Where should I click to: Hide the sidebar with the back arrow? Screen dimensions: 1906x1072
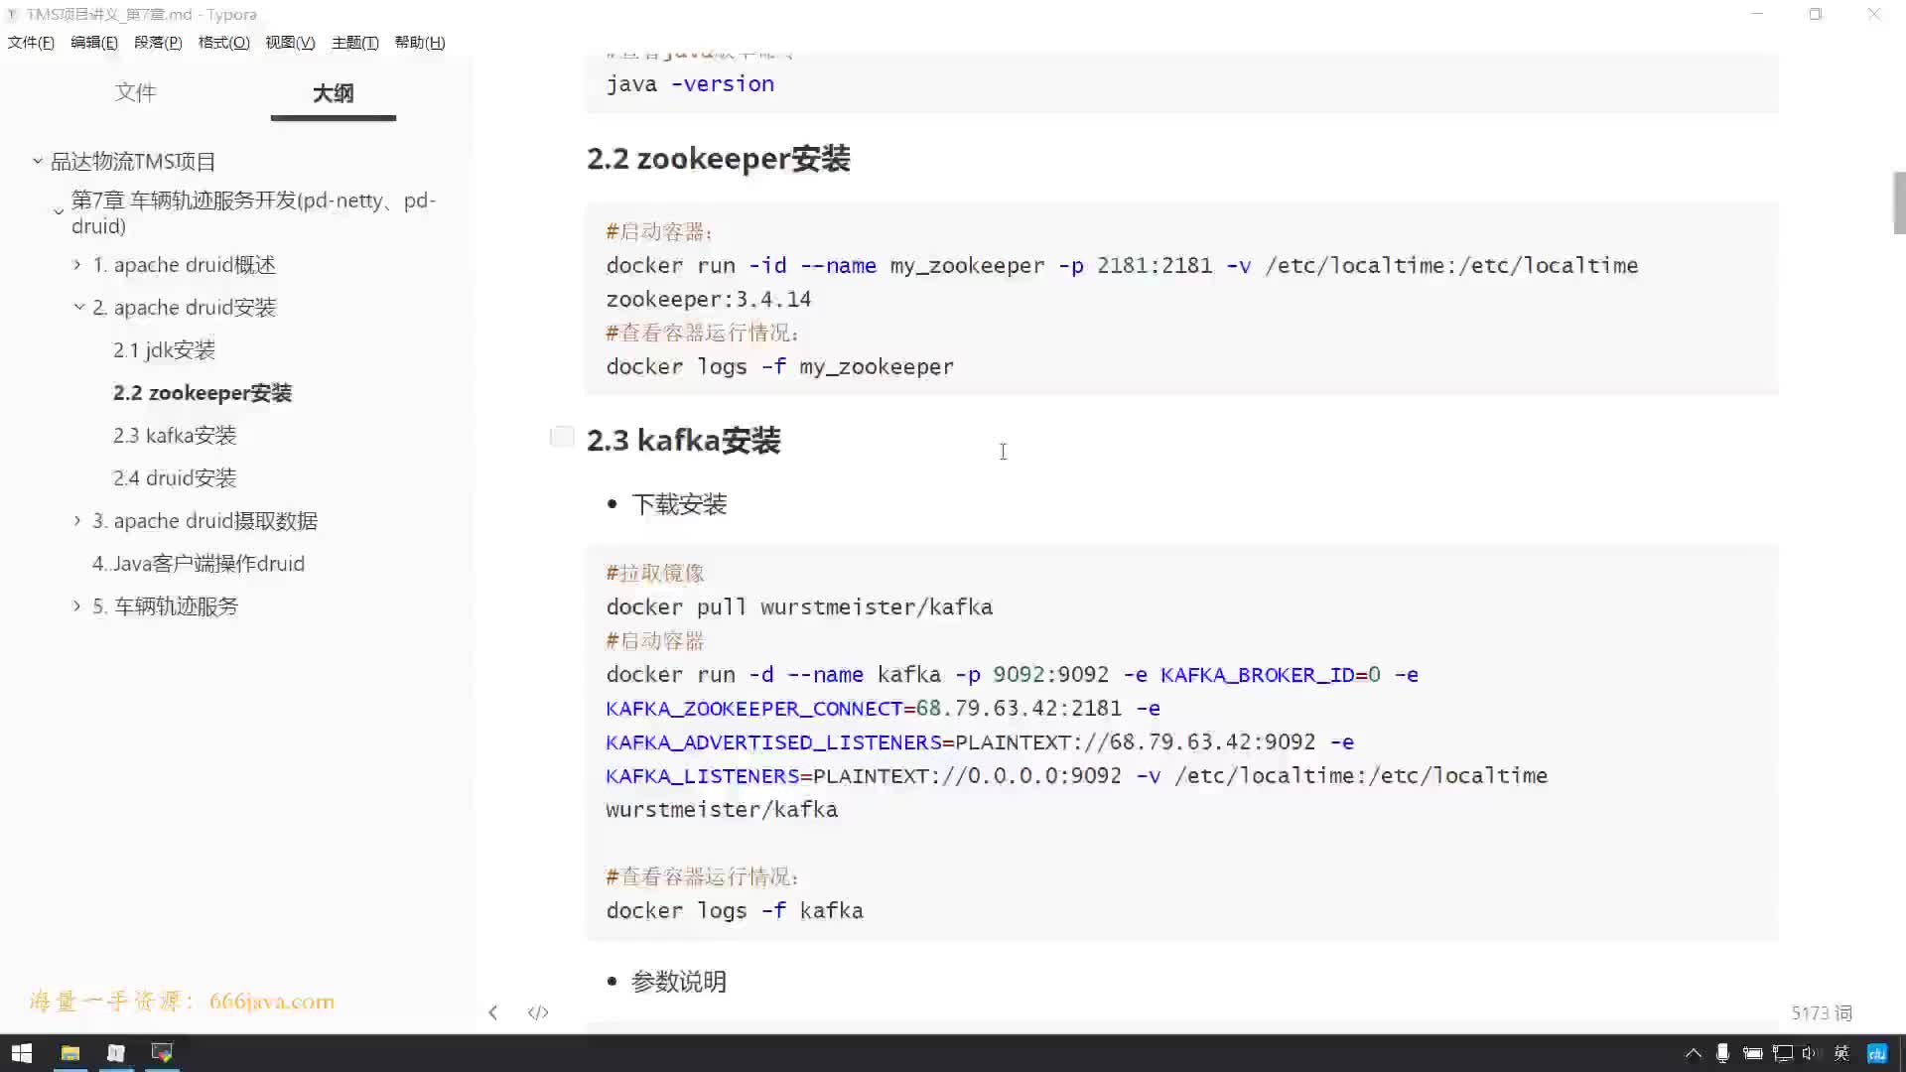493,1012
